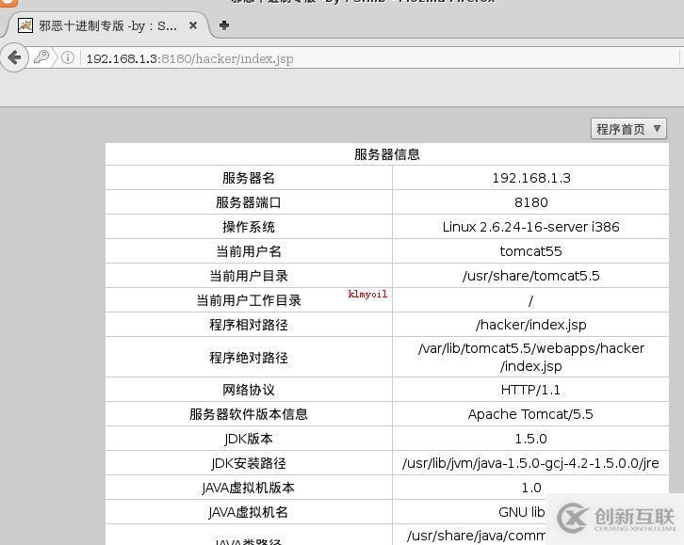Screen dimensions: 684x545
Task: Select username value tomcat55
Action: [530, 251]
